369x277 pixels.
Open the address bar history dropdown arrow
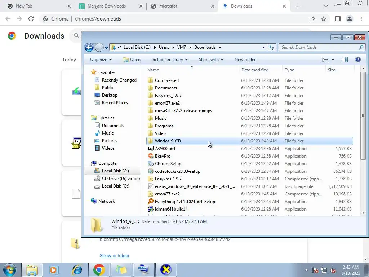[x=263, y=47]
